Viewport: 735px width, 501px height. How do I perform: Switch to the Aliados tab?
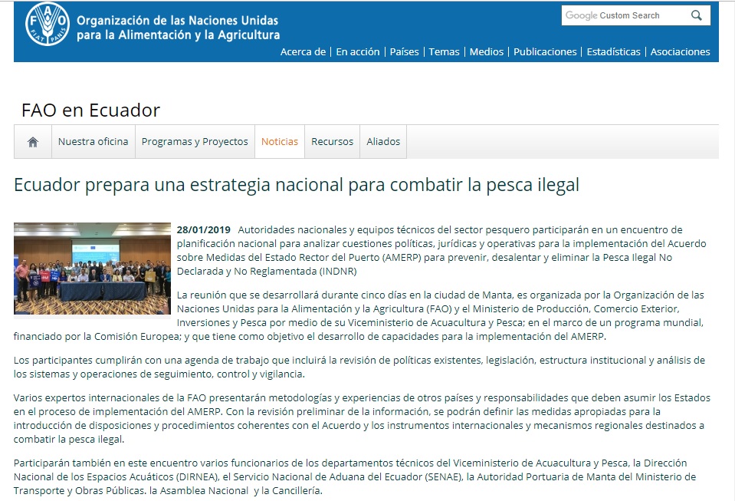click(383, 142)
